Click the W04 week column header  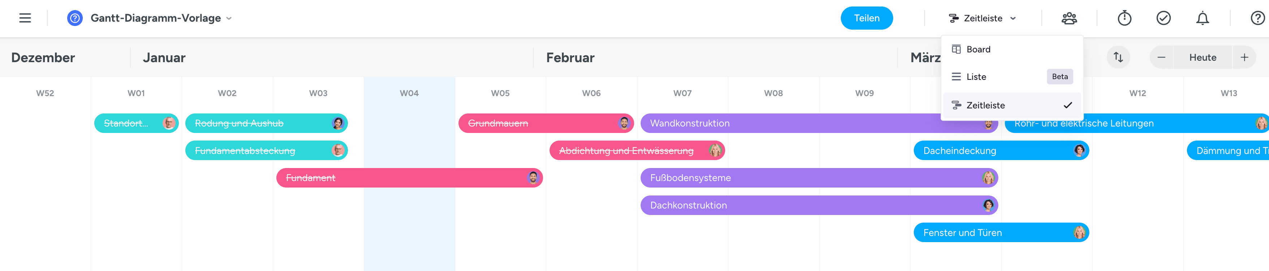tap(409, 93)
